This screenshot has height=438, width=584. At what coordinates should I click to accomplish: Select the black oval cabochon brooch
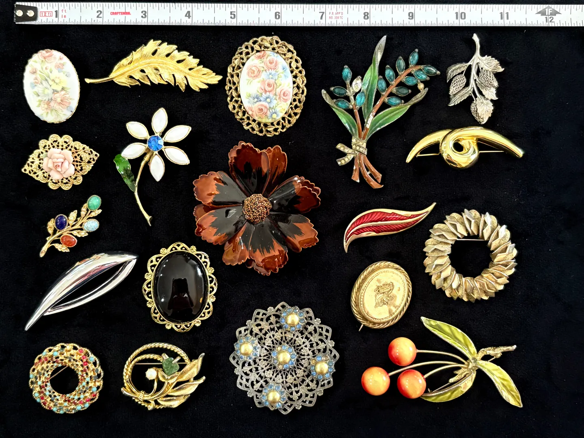coord(180,286)
